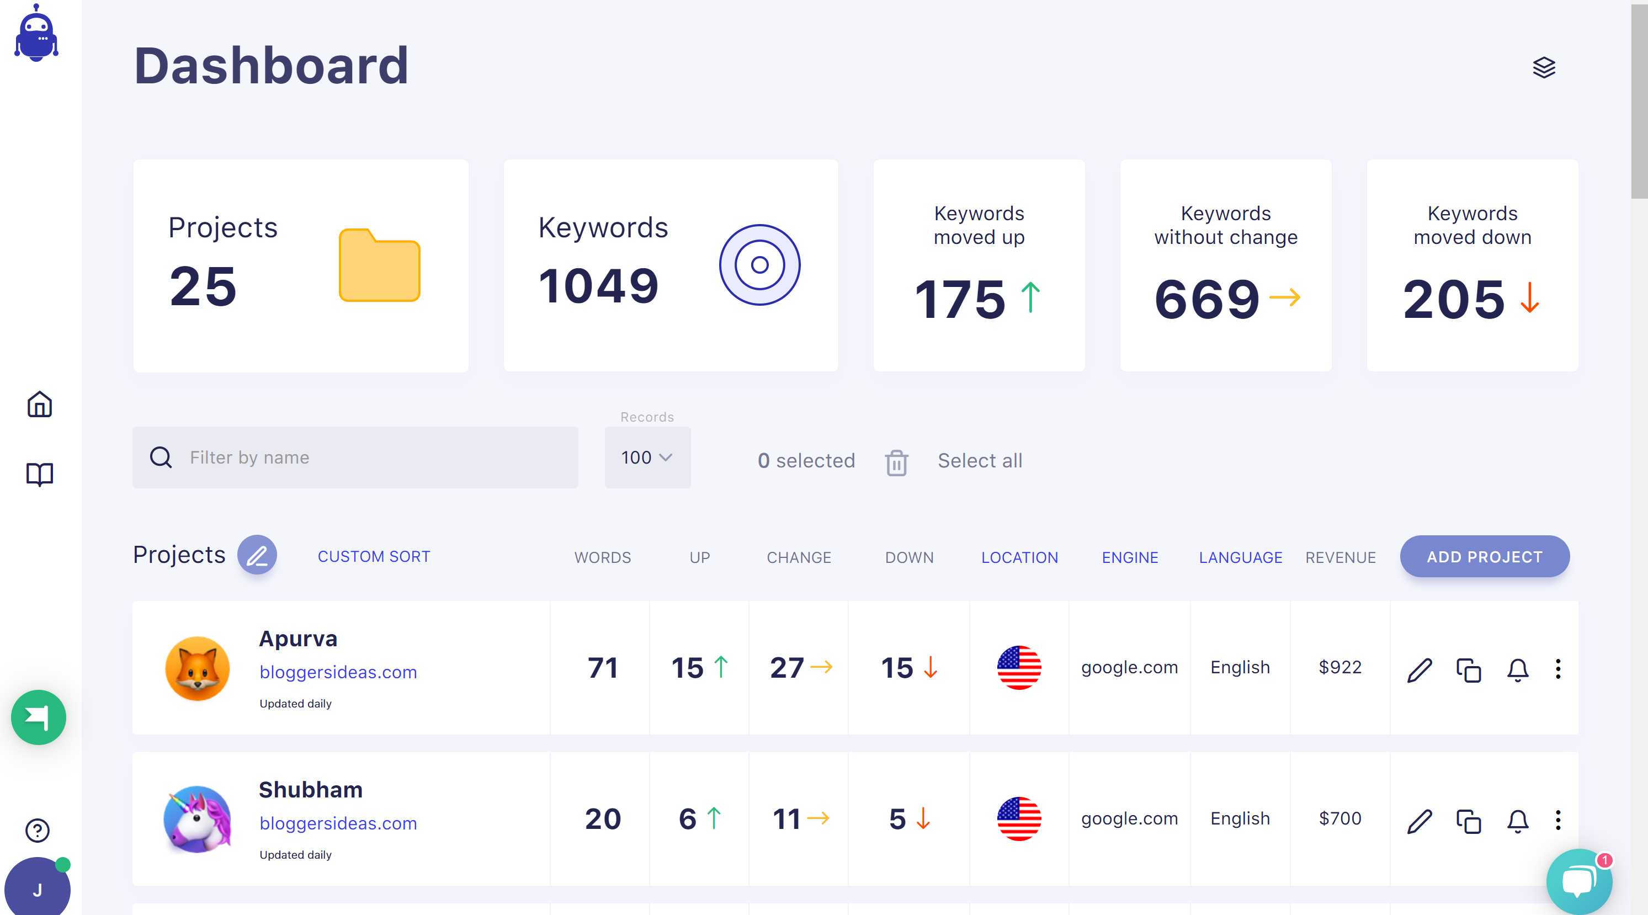The width and height of the screenshot is (1648, 915).
Task: Open the chat widget bubble
Action: [x=1578, y=882]
